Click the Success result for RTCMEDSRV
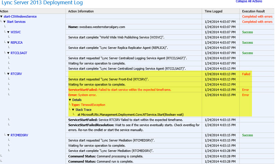This screenshot has height=164, width=275. tap(247, 135)
